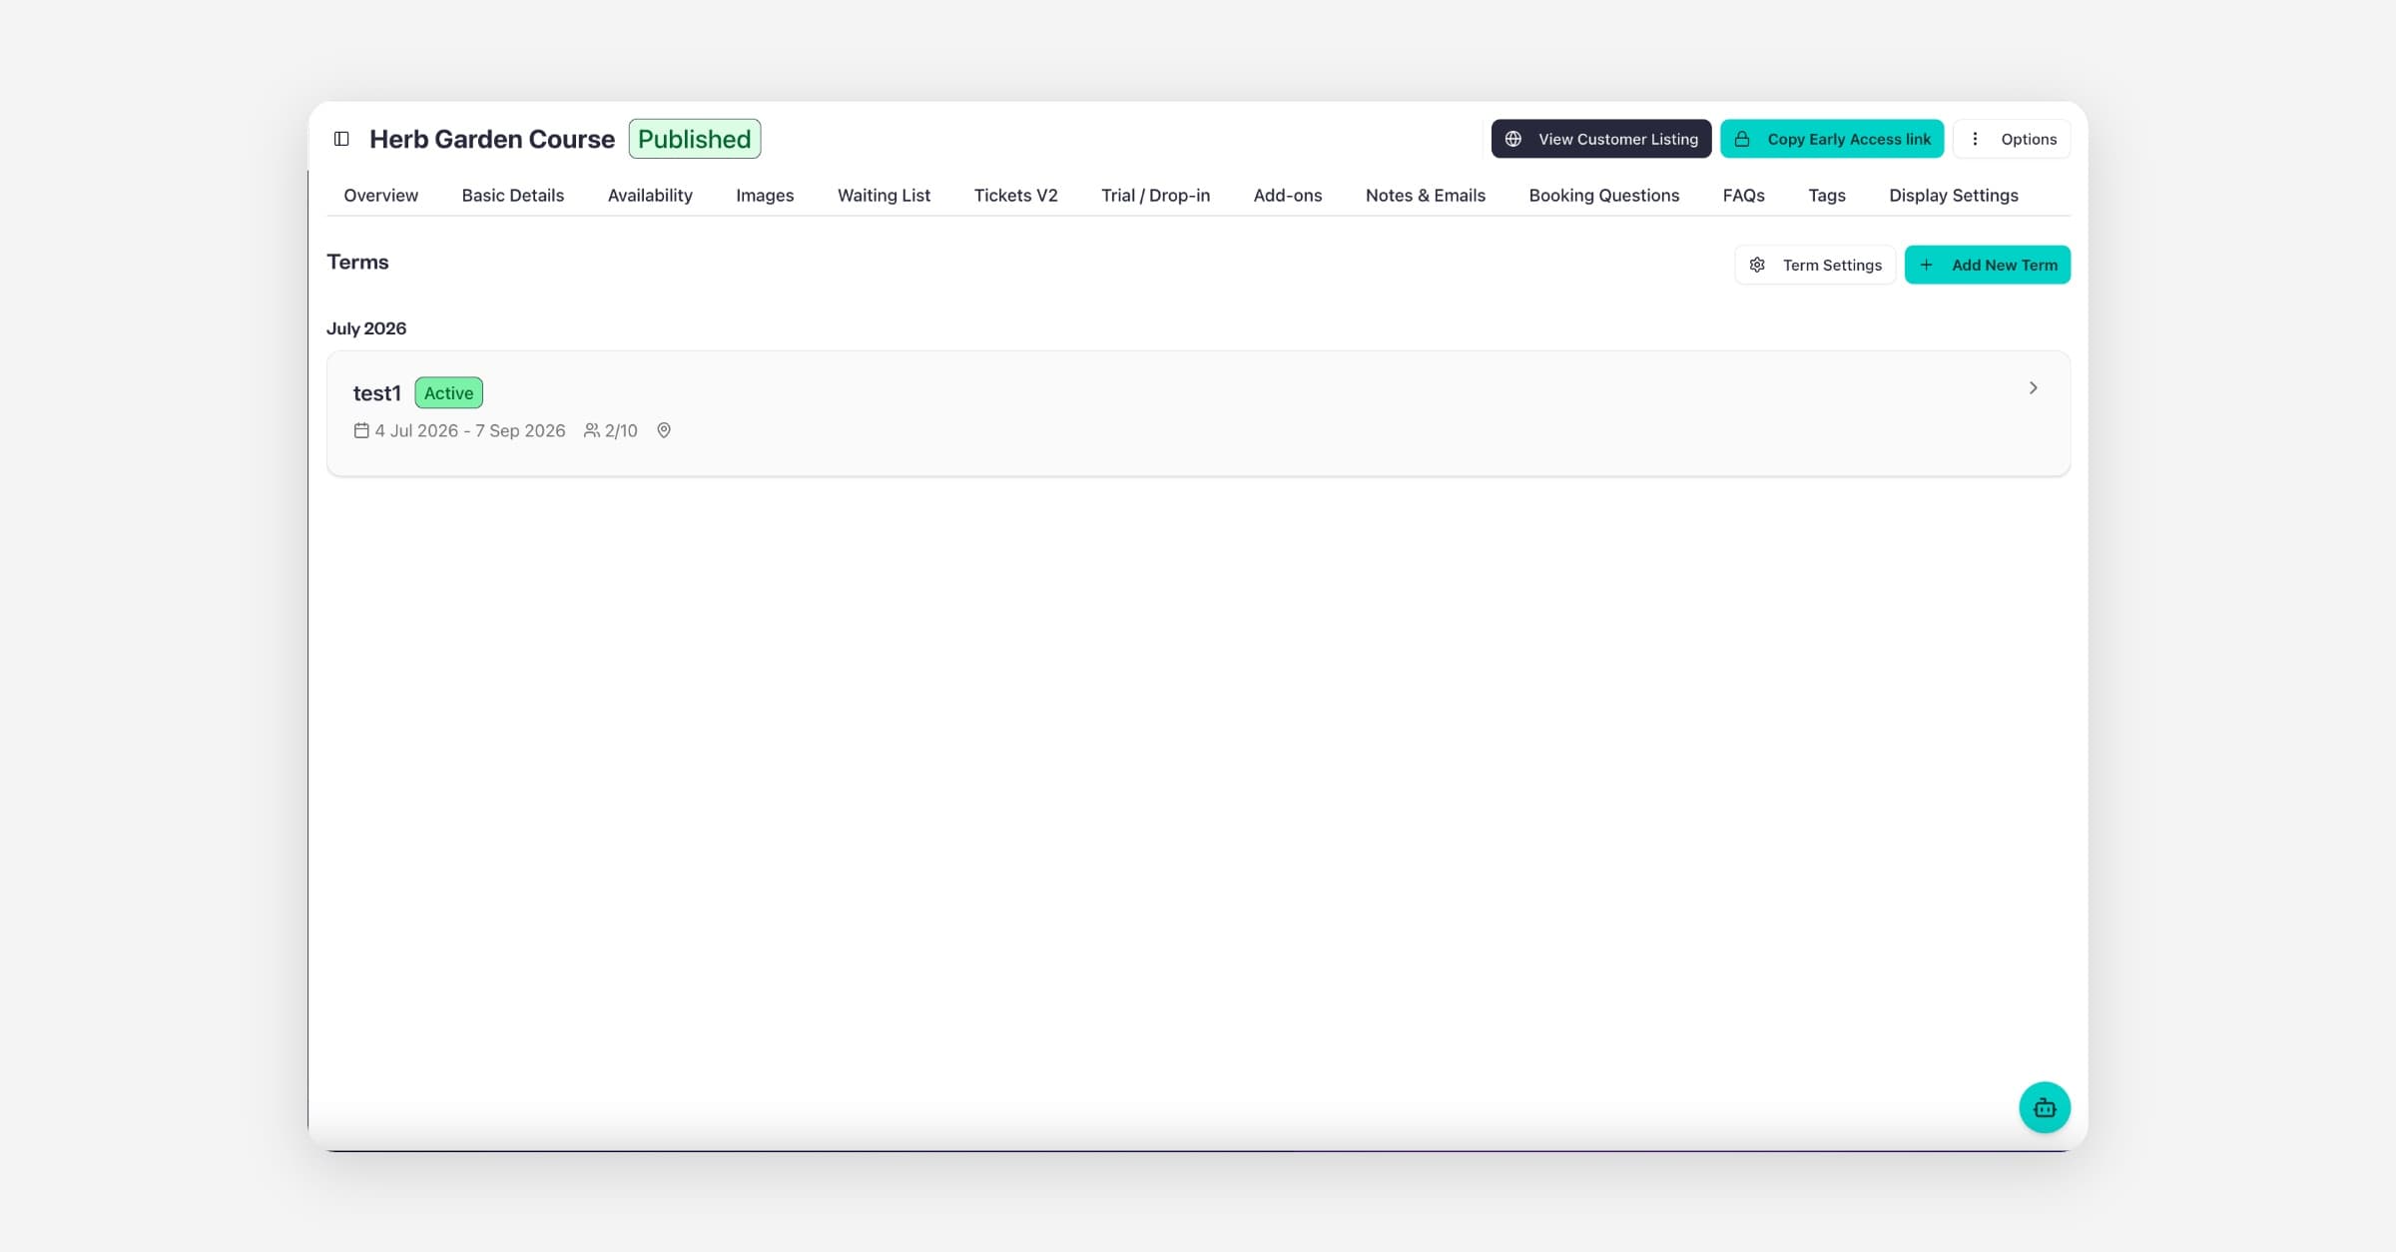Click the Herb Garden Course title

[x=492, y=139]
